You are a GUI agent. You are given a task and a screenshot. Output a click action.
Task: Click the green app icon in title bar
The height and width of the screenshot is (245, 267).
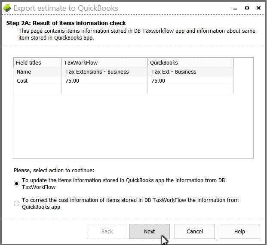[x=7, y=8]
